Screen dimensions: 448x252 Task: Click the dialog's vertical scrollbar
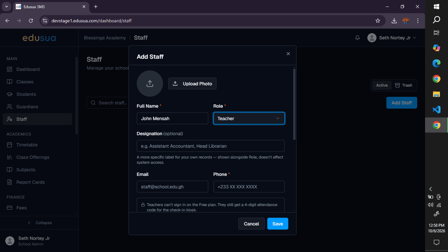click(295, 104)
